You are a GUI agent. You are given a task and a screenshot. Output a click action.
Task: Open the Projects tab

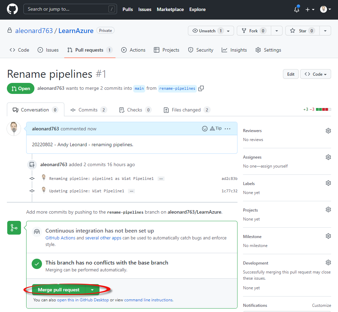pos(166,50)
